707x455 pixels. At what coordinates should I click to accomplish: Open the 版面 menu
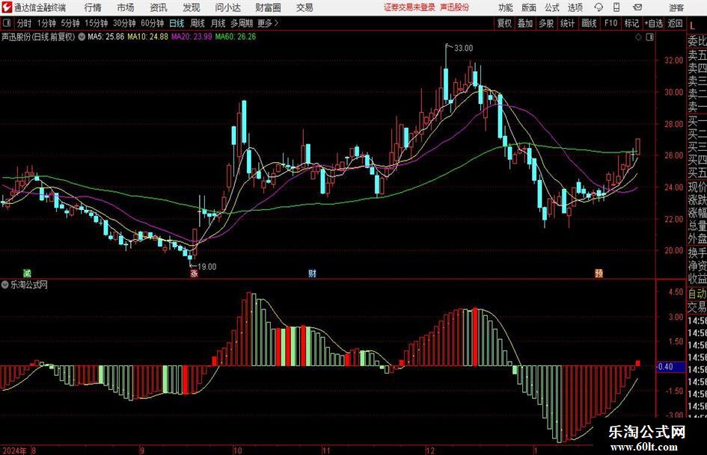click(x=529, y=7)
